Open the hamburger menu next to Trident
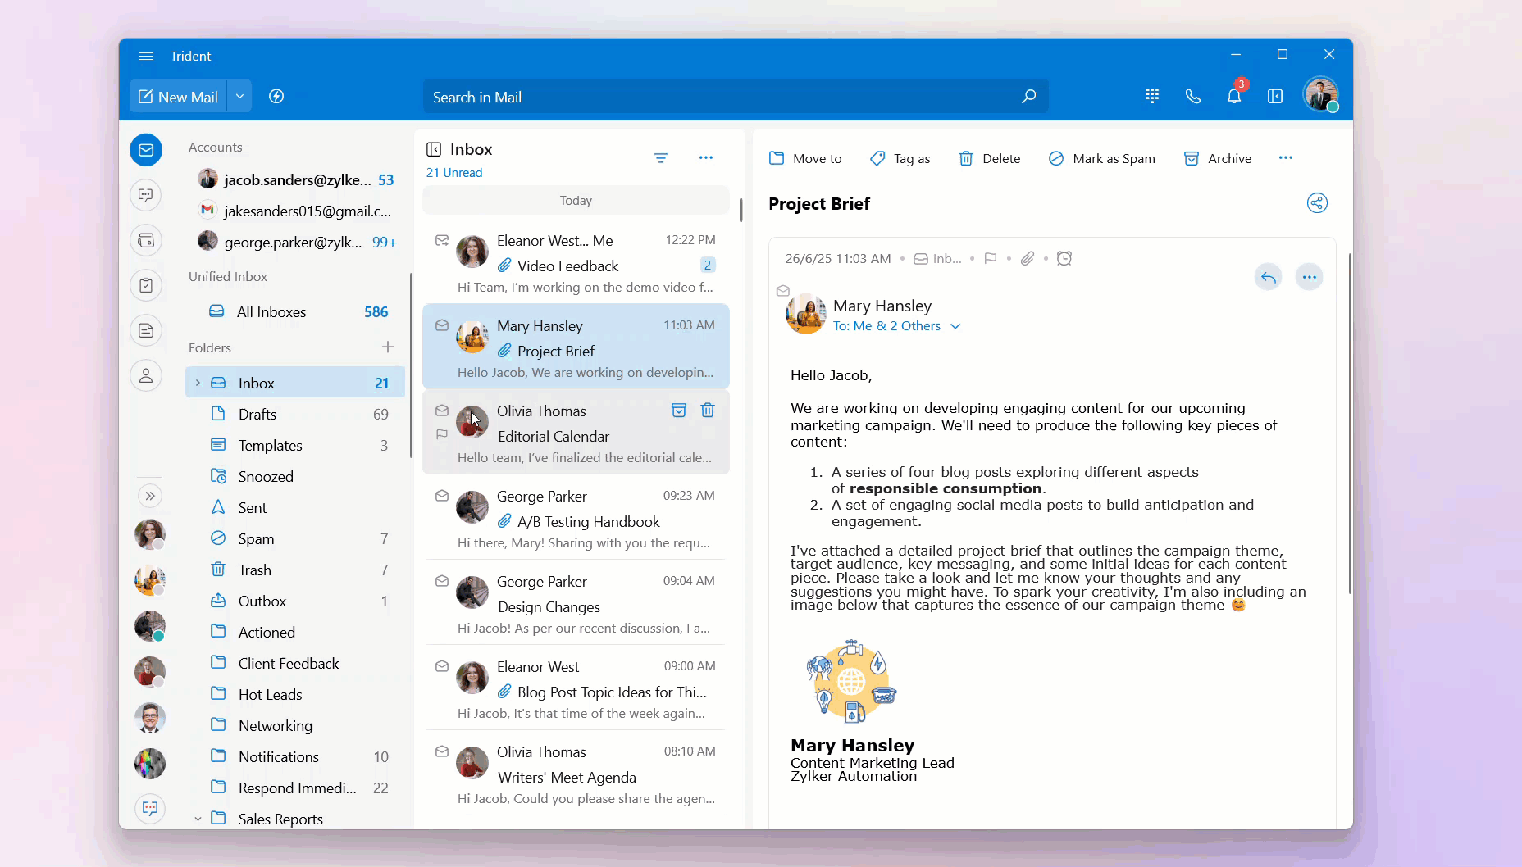This screenshot has width=1522, height=867. 146,56
